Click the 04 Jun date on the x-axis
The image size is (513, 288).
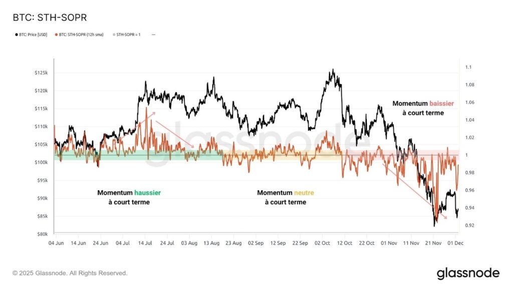click(x=57, y=243)
